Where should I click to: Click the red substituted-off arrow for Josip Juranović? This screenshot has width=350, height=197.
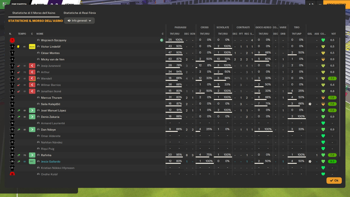32,66
